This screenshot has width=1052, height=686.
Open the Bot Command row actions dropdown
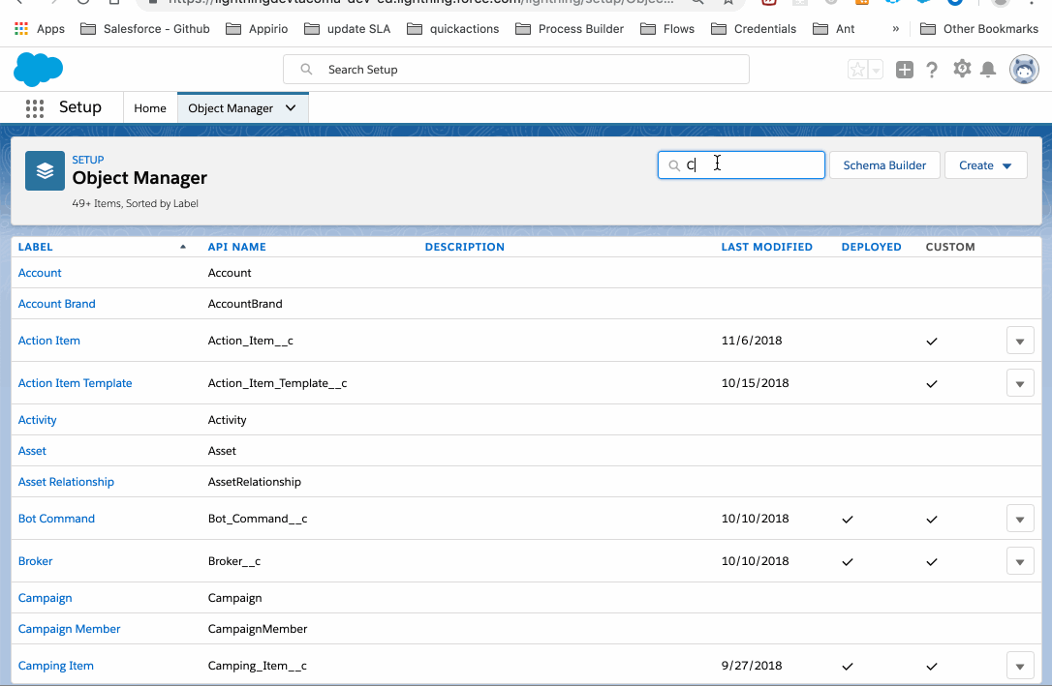[1020, 519]
